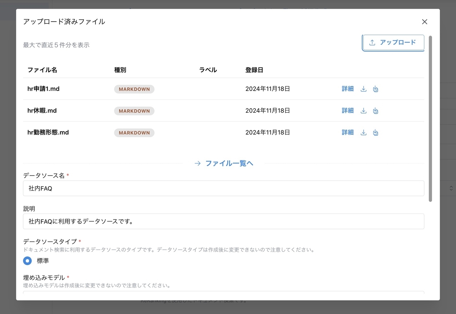This screenshot has width=456, height=314.
Task: Click the dialog vertical scrollbar
Action: 430,119
